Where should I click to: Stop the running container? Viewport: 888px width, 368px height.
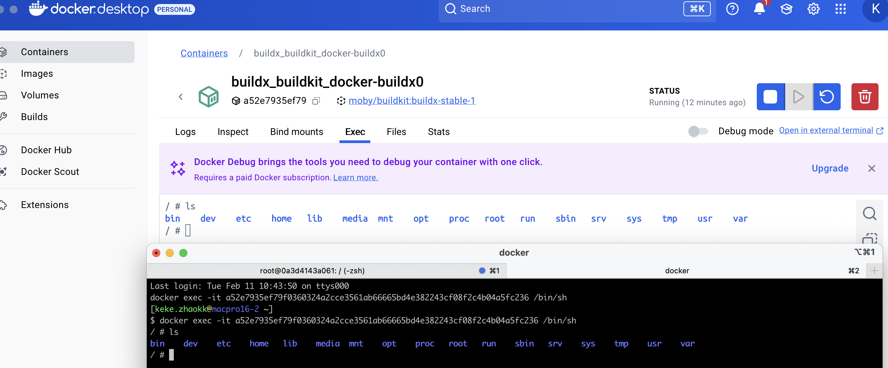coord(770,97)
